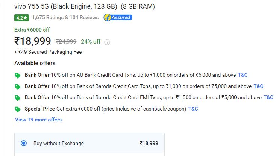Open T&C for Bank of Baroda Credit Card Txns
This screenshot has height=156, width=276.
tap(258, 86)
